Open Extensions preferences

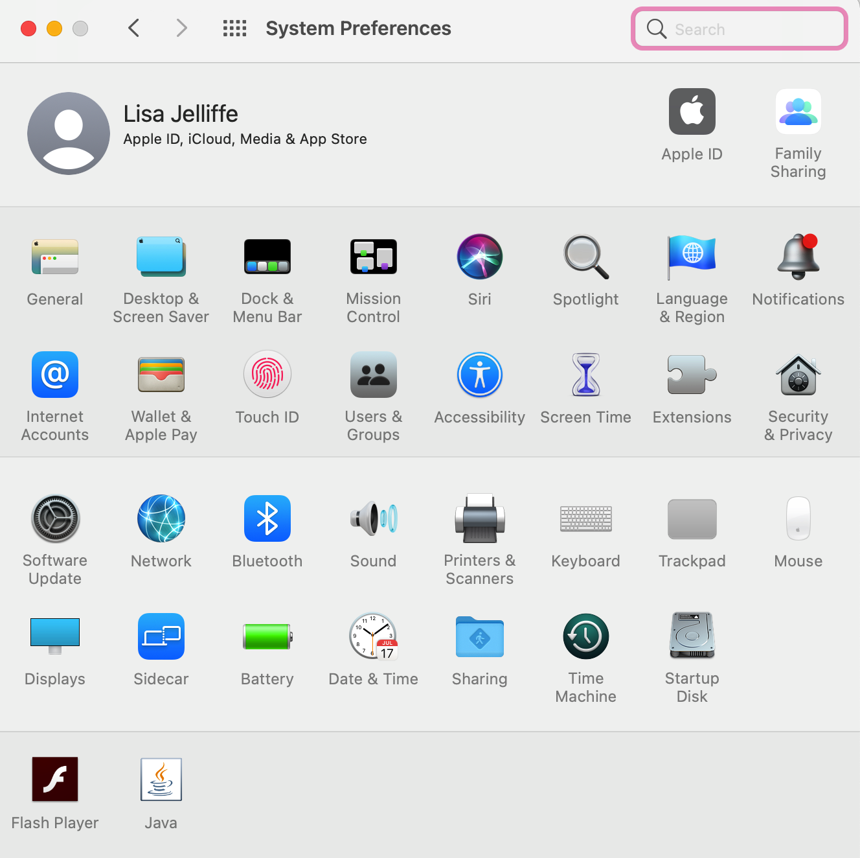pos(692,375)
